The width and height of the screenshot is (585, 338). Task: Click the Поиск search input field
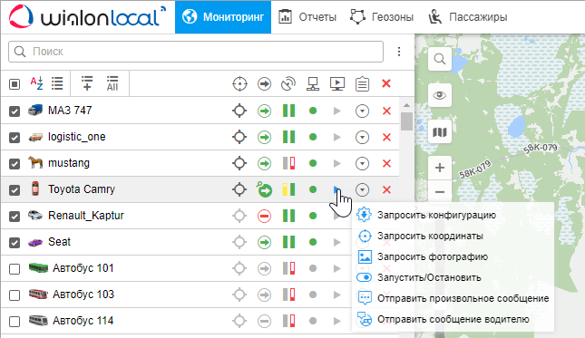[x=196, y=52]
